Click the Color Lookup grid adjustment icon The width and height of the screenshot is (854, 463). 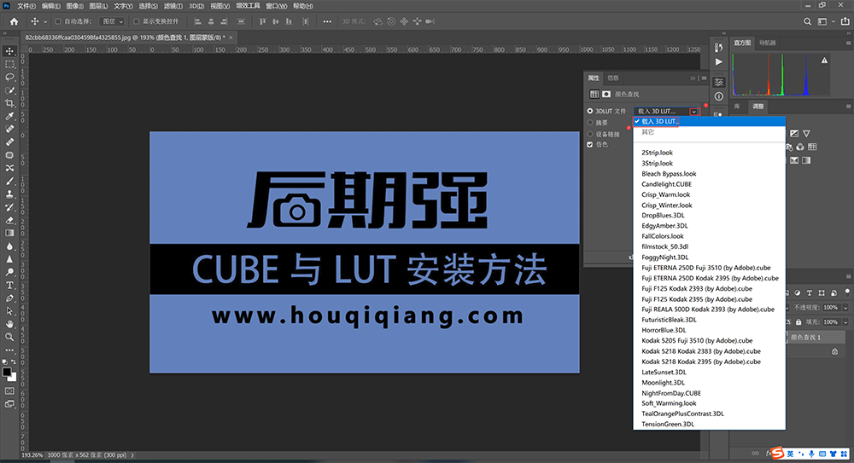[x=812, y=147]
